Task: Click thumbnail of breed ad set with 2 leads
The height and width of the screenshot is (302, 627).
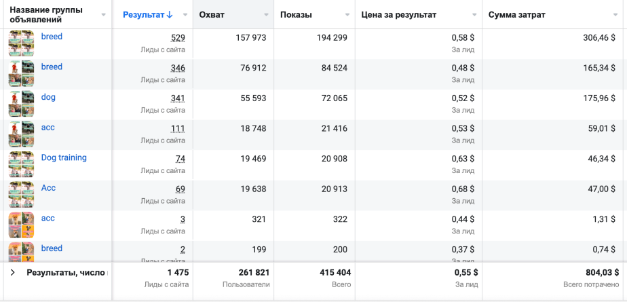Action: pos(21,250)
